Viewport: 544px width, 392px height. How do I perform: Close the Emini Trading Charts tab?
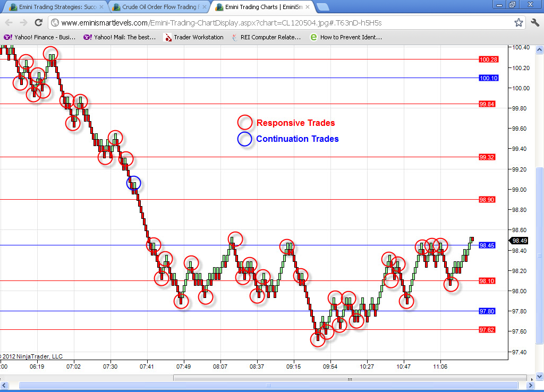[308, 7]
